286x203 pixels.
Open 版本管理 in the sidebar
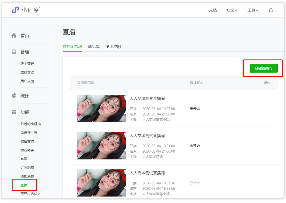tap(27, 63)
